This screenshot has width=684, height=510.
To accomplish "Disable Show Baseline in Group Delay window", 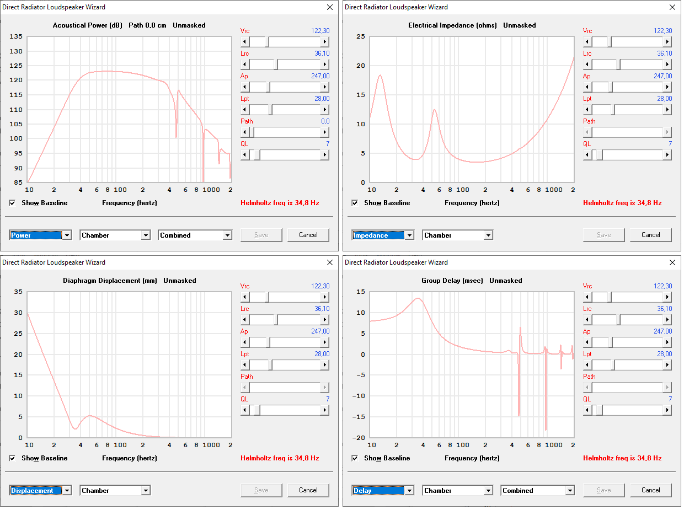I will coord(355,458).
